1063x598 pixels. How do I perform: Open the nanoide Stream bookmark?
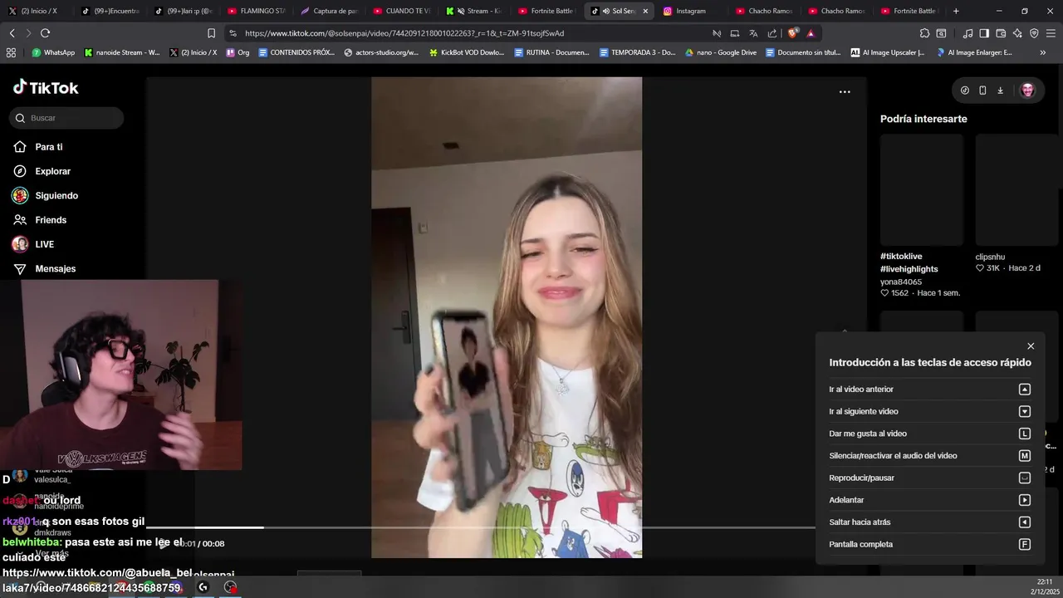(x=122, y=52)
